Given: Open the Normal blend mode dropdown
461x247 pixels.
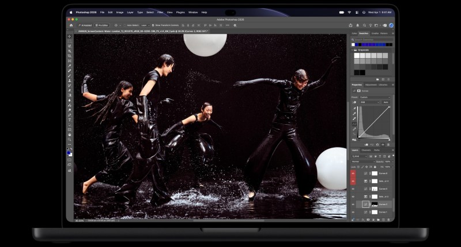Looking at the screenshot, I should coord(363,162).
